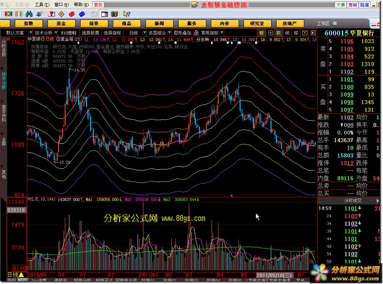Toggle the X100 volume scale label
This screenshot has width=383, height=284.
[x=19, y=268]
